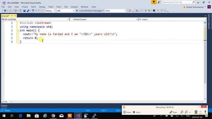Open the Build menu

point(33,7)
